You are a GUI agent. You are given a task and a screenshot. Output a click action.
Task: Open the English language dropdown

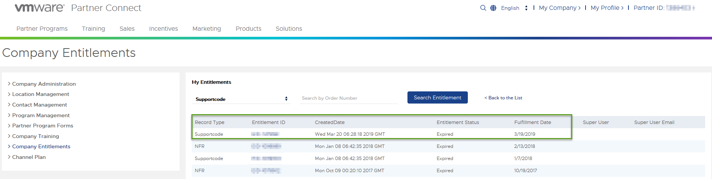pyautogui.click(x=515, y=8)
